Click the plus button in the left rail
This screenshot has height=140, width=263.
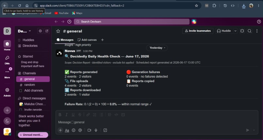point(7,110)
